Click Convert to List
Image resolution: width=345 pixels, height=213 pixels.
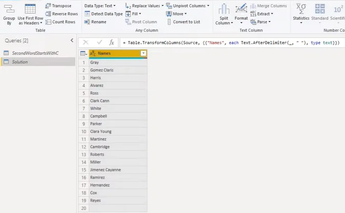(184, 22)
